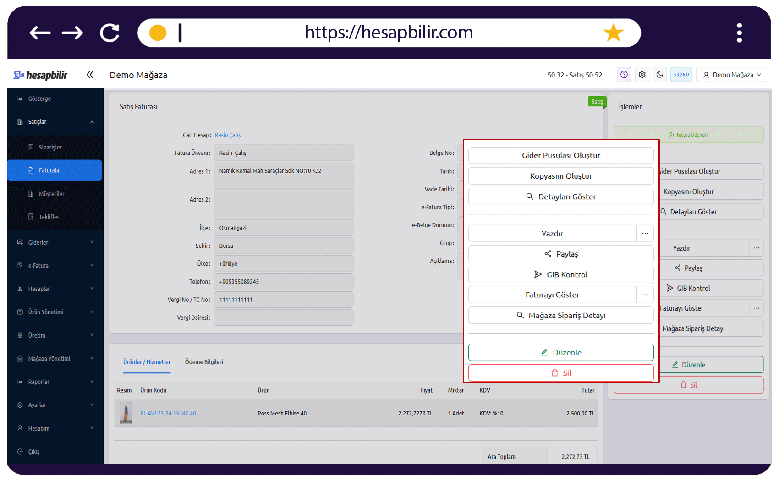Open more options next to Faturayı Göster
The width and height of the screenshot is (779, 481).
[645, 295]
